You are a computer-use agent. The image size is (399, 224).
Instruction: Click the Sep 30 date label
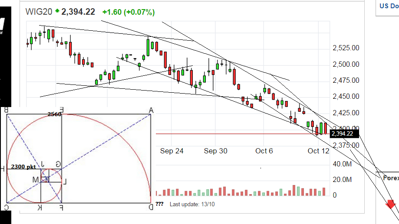pos(216,151)
